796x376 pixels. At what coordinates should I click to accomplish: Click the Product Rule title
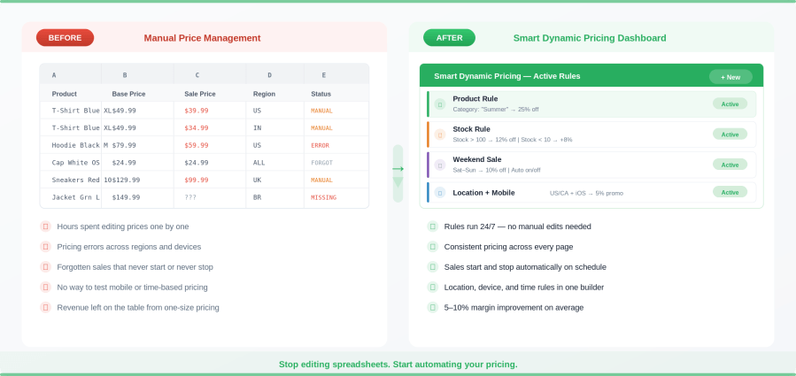tap(475, 99)
